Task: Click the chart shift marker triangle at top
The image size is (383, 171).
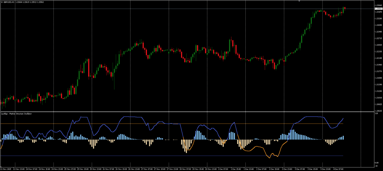Action: coord(299,1)
